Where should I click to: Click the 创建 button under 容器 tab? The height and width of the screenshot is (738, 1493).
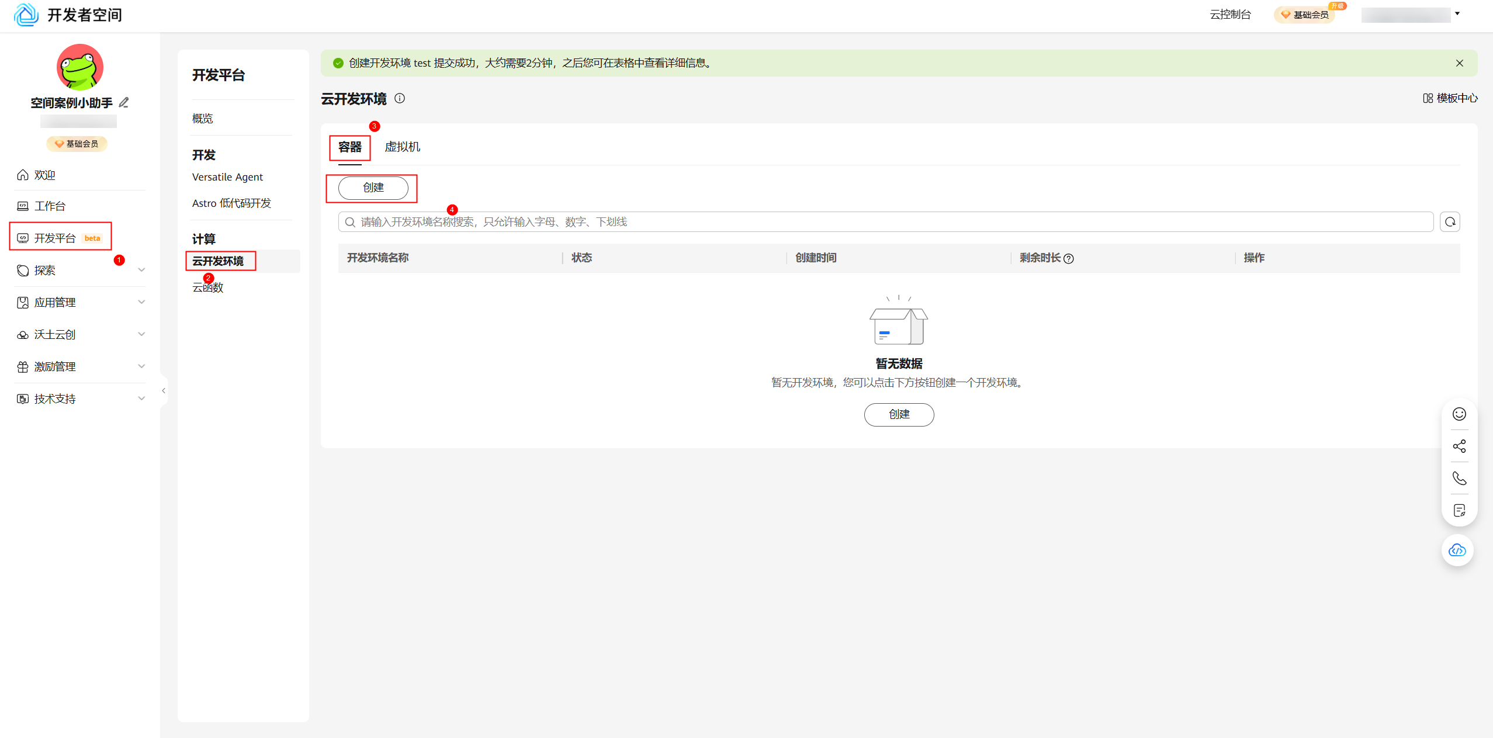373,188
